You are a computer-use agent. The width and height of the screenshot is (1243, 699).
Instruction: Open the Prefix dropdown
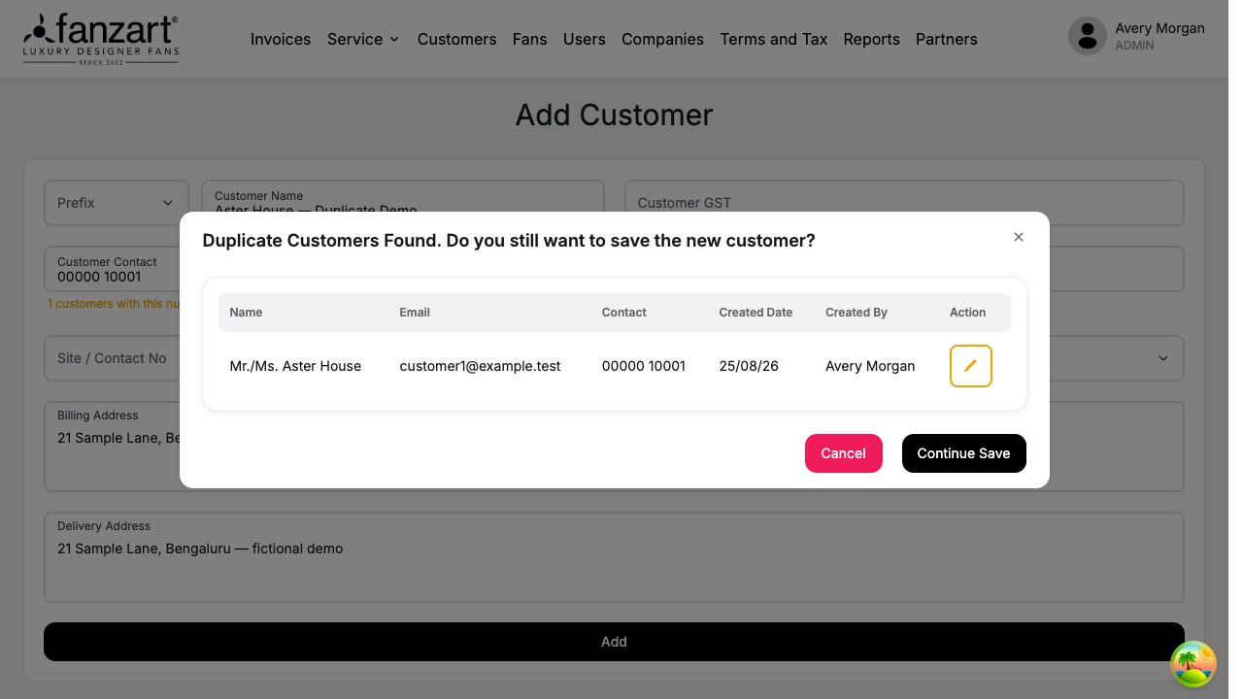click(x=116, y=203)
